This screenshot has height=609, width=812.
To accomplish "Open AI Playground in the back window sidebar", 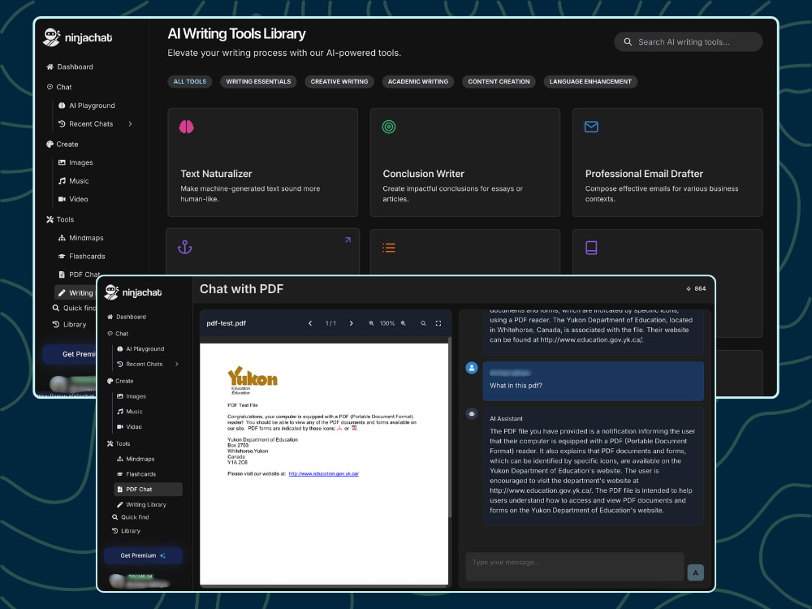I will click(x=87, y=106).
